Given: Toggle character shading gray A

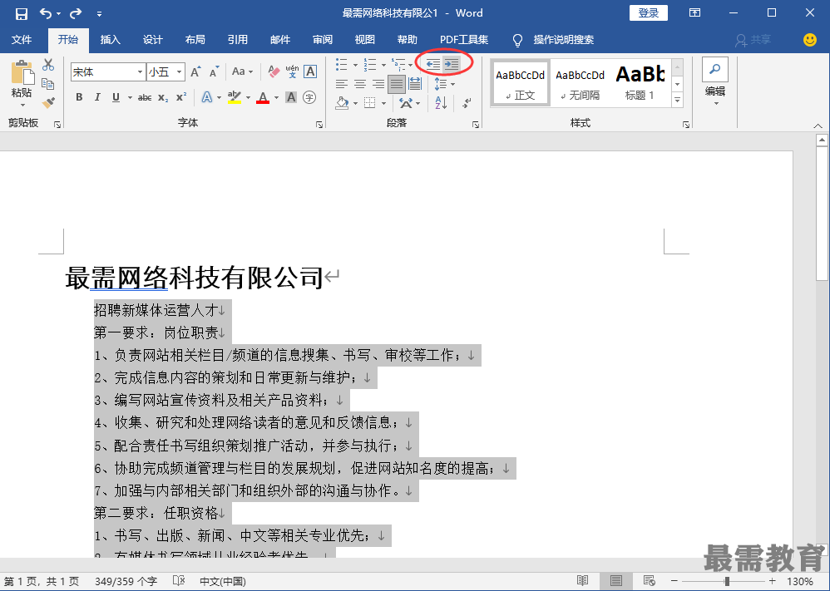Looking at the screenshot, I should pos(291,97).
